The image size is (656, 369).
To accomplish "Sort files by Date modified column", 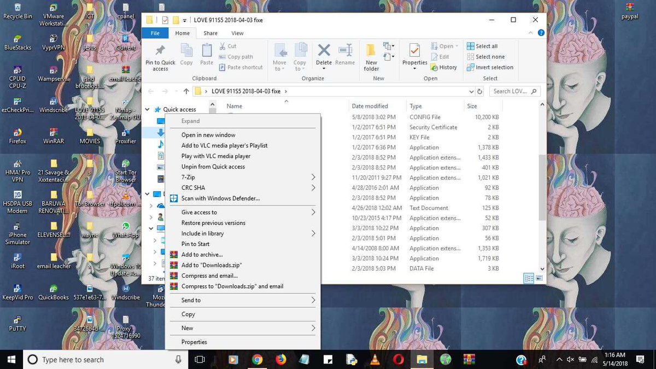I will [370, 106].
